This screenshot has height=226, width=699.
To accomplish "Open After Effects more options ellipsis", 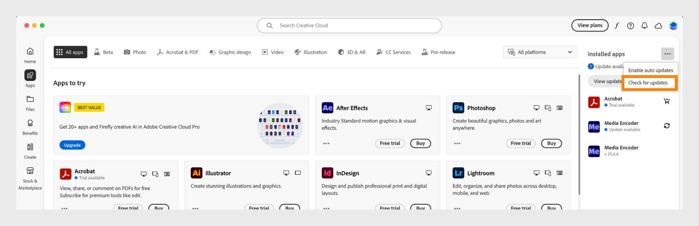I will [x=326, y=143].
